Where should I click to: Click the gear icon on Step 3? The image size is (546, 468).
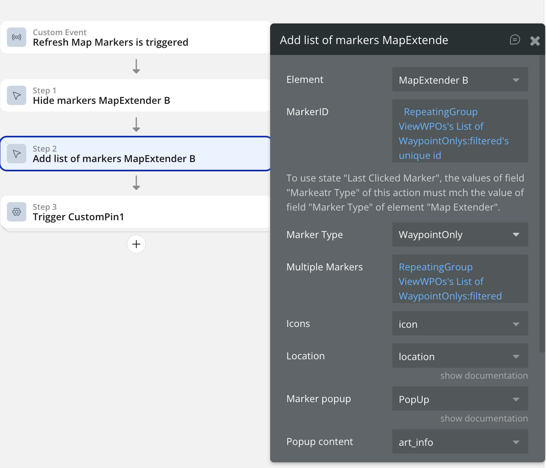[x=17, y=212]
